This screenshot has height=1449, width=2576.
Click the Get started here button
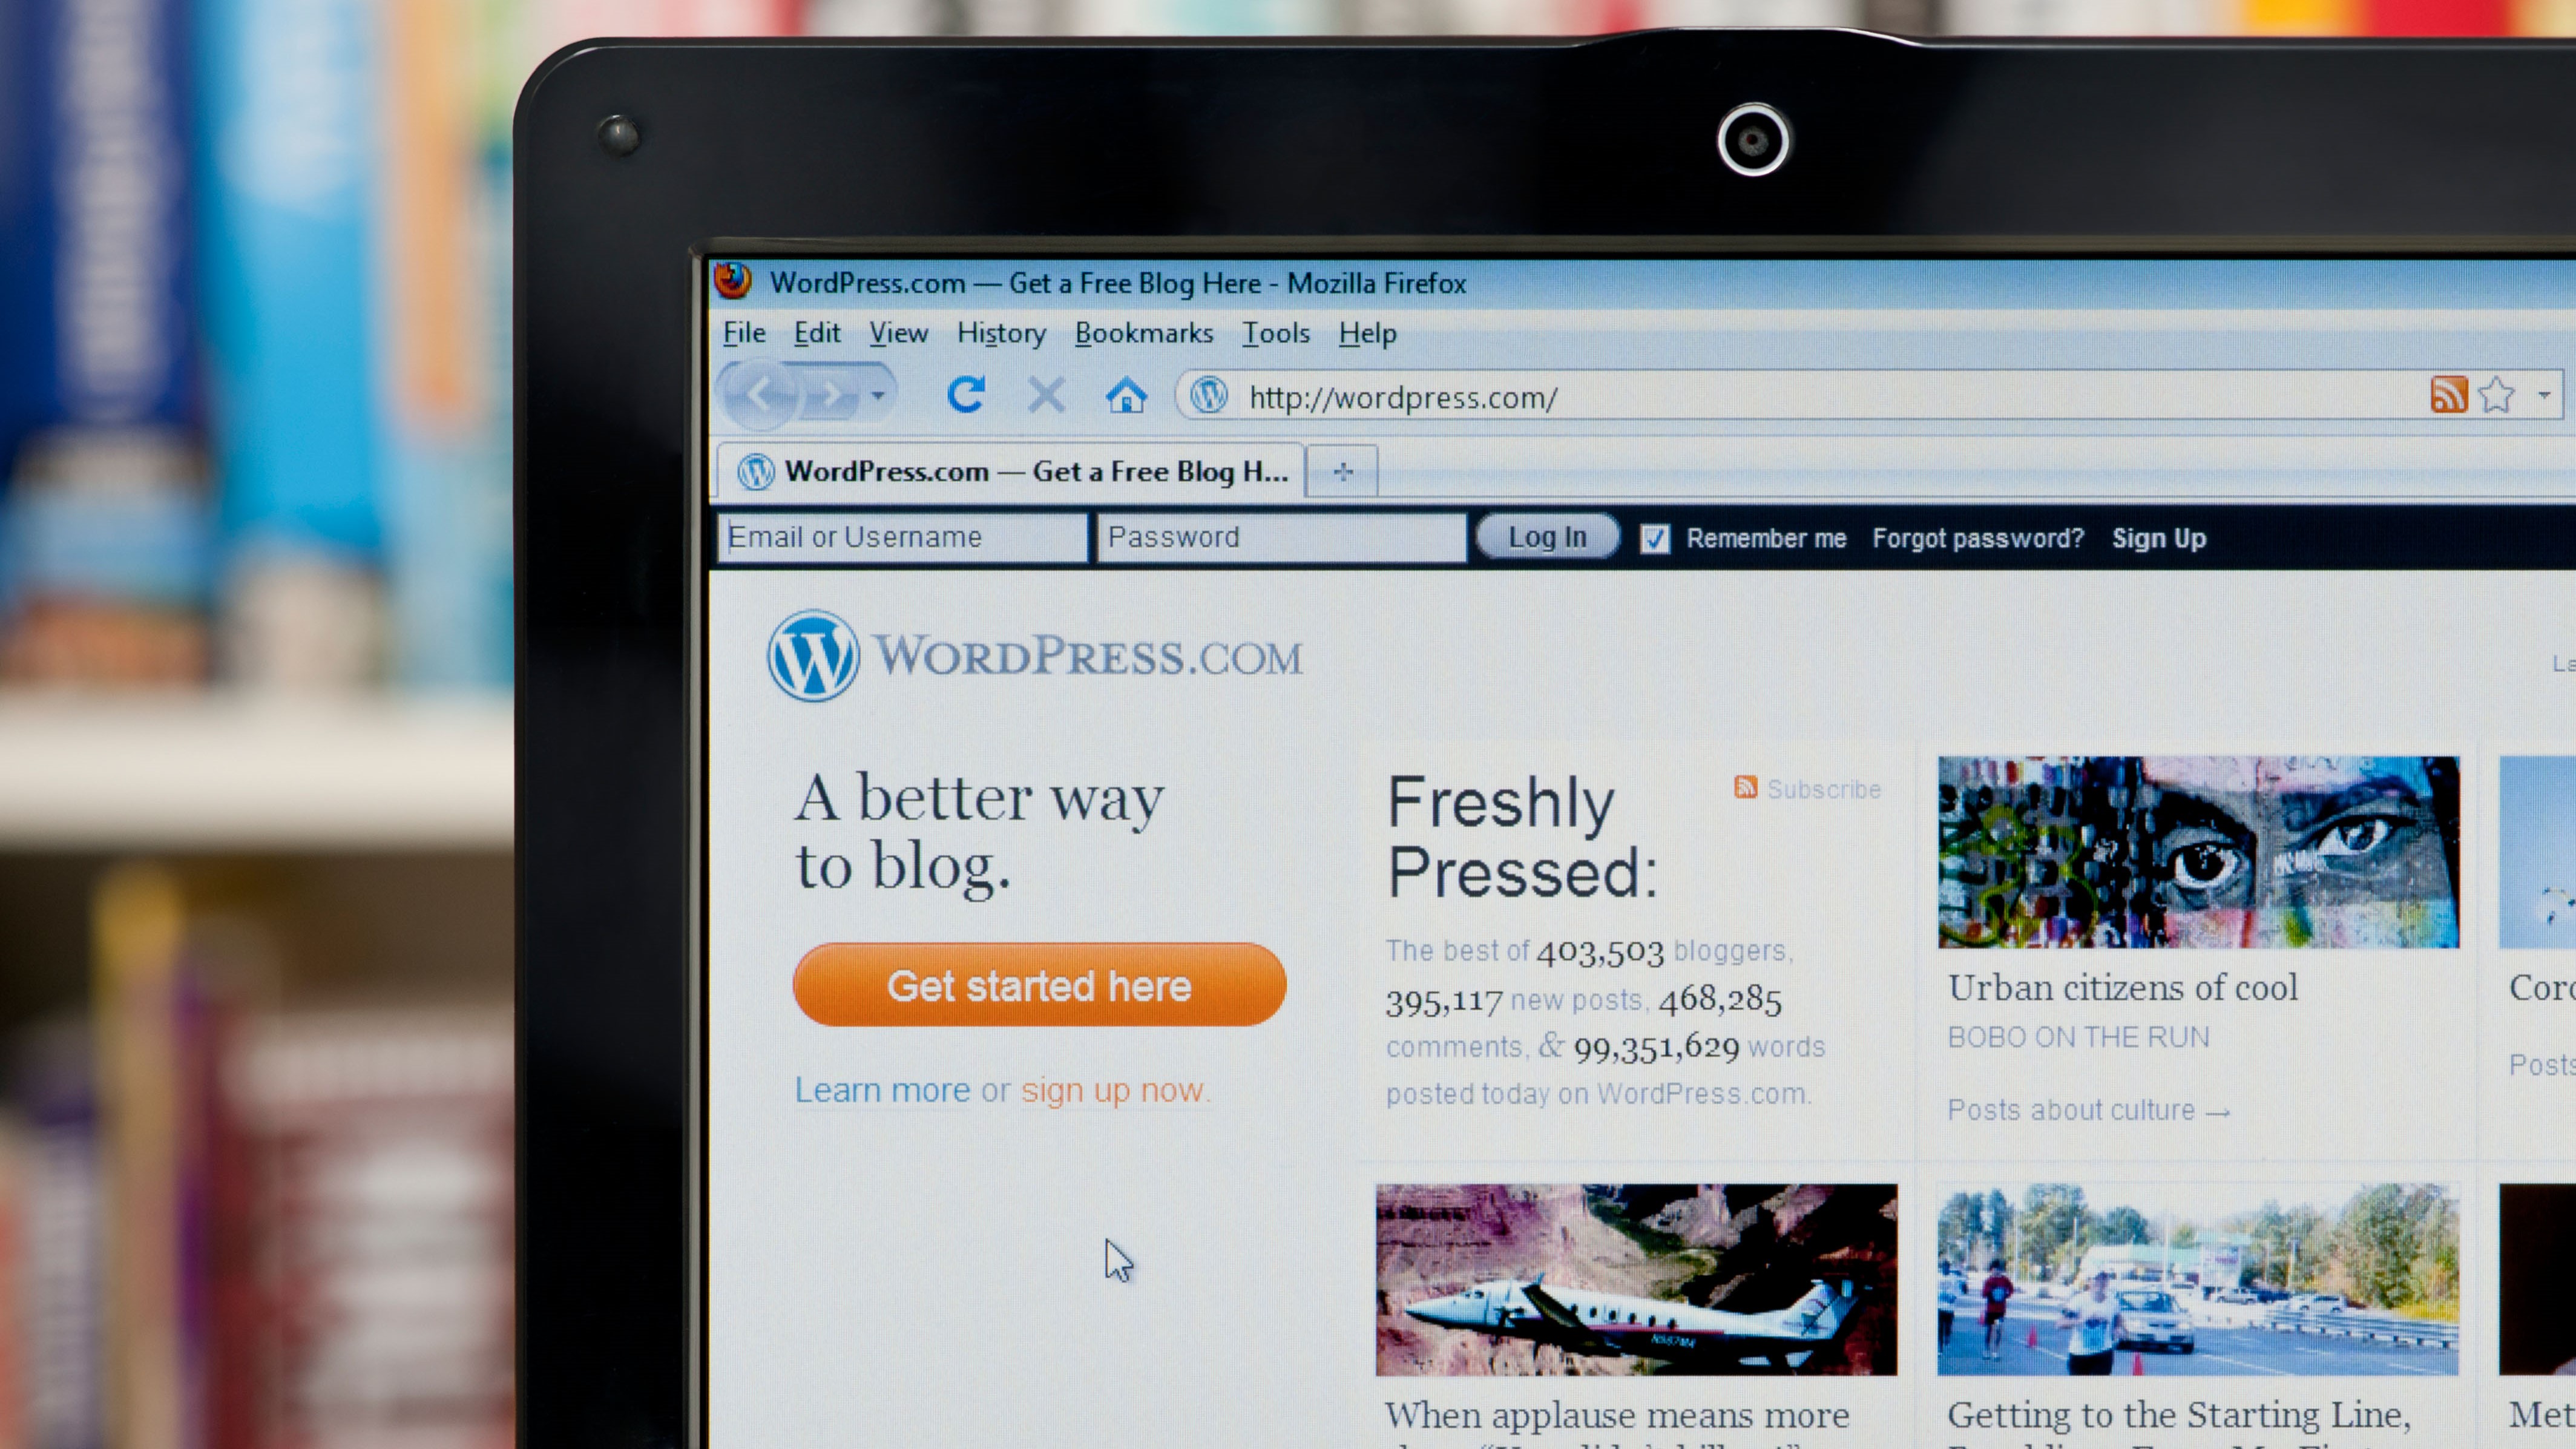tap(1042, 985)
